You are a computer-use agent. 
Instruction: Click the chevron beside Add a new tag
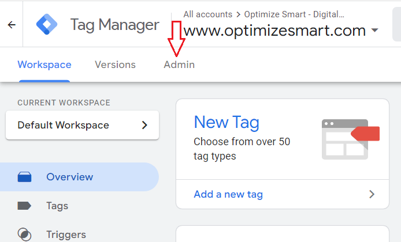[x=372, y=194]
